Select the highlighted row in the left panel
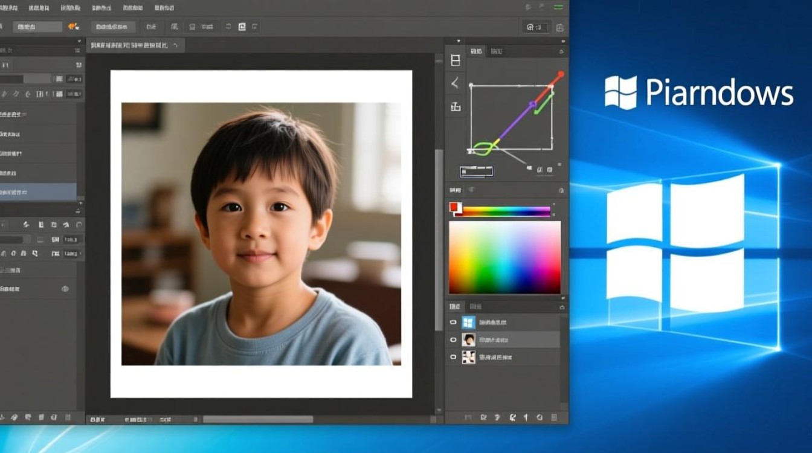This screenshot has width=812, height=453. pyautogui.click(x=38, y=192)
